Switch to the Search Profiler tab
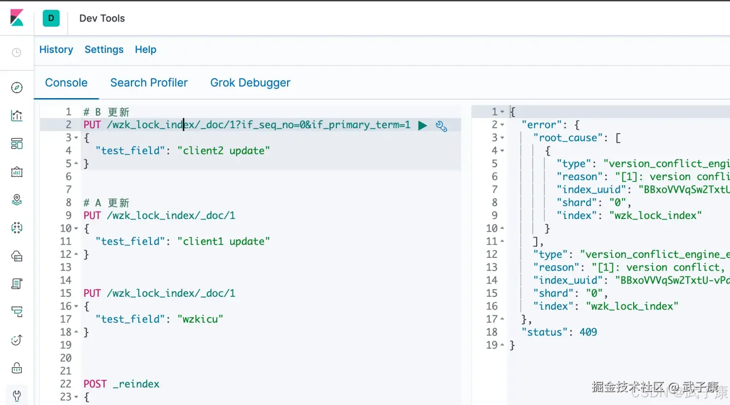Viewport: 730px width, 405px height. click(x=148, y=83)
